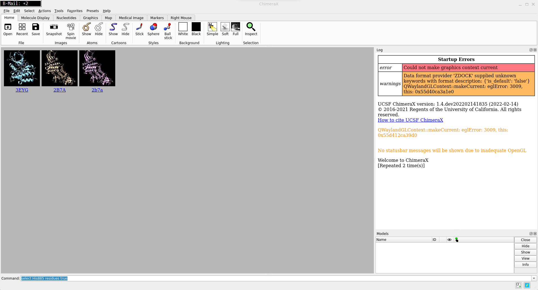Follow the How to cite UCSF ChimeraX link
The width and height of the screenshot is (538, 290).
pos(410,120)
